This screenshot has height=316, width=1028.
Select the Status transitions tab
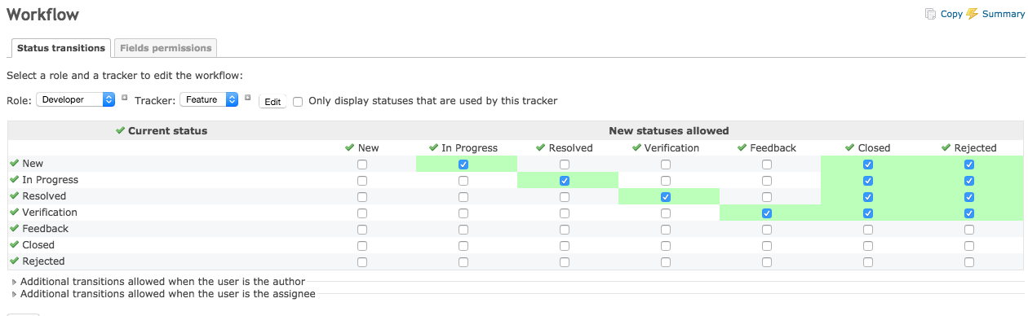[x=61, y=48]
